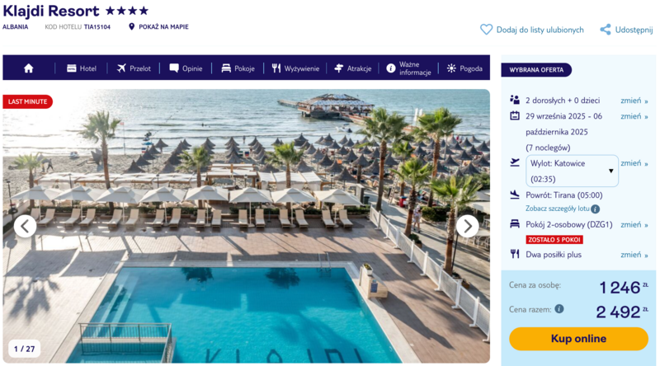Go to previous photo with left arrow
This screenshot has height=366, width=660.
[x=25, y=227]
